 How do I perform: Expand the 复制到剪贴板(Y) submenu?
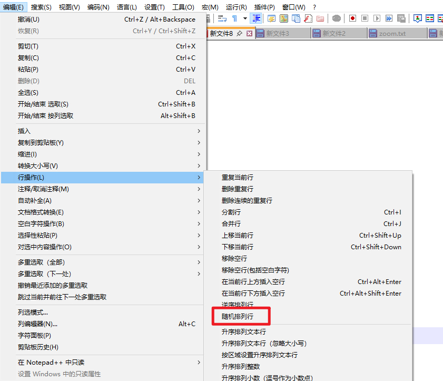pyautogui.click(x=103, y=143)
